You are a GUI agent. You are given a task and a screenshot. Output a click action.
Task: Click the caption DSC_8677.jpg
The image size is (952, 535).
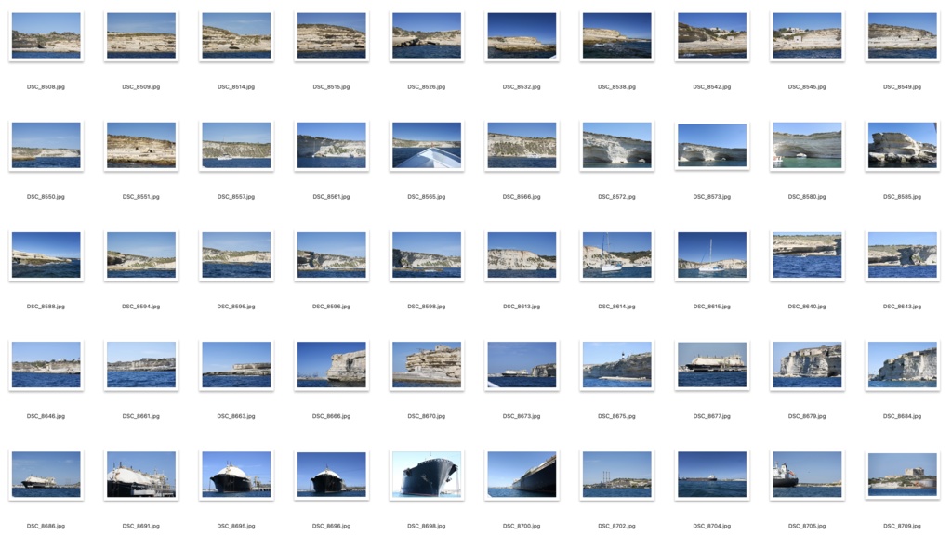tap(711, 417)
